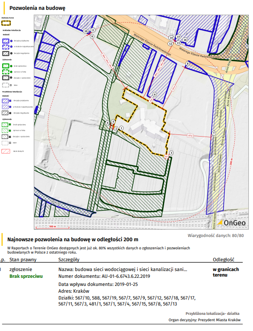The image size is (253, 331).
Task: Click the dashed green swatch beside round green dot
Action: (6, 72)
